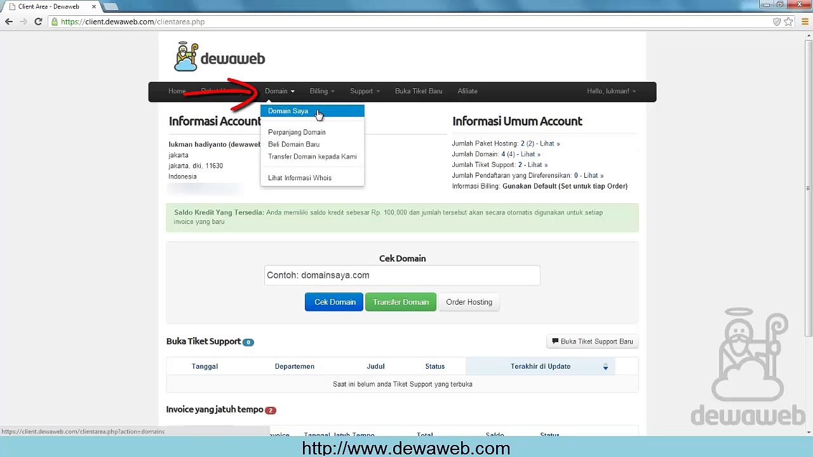Expand the Support dropdown menu
Viewport: 813px width, 457px height.
(365, 91)
